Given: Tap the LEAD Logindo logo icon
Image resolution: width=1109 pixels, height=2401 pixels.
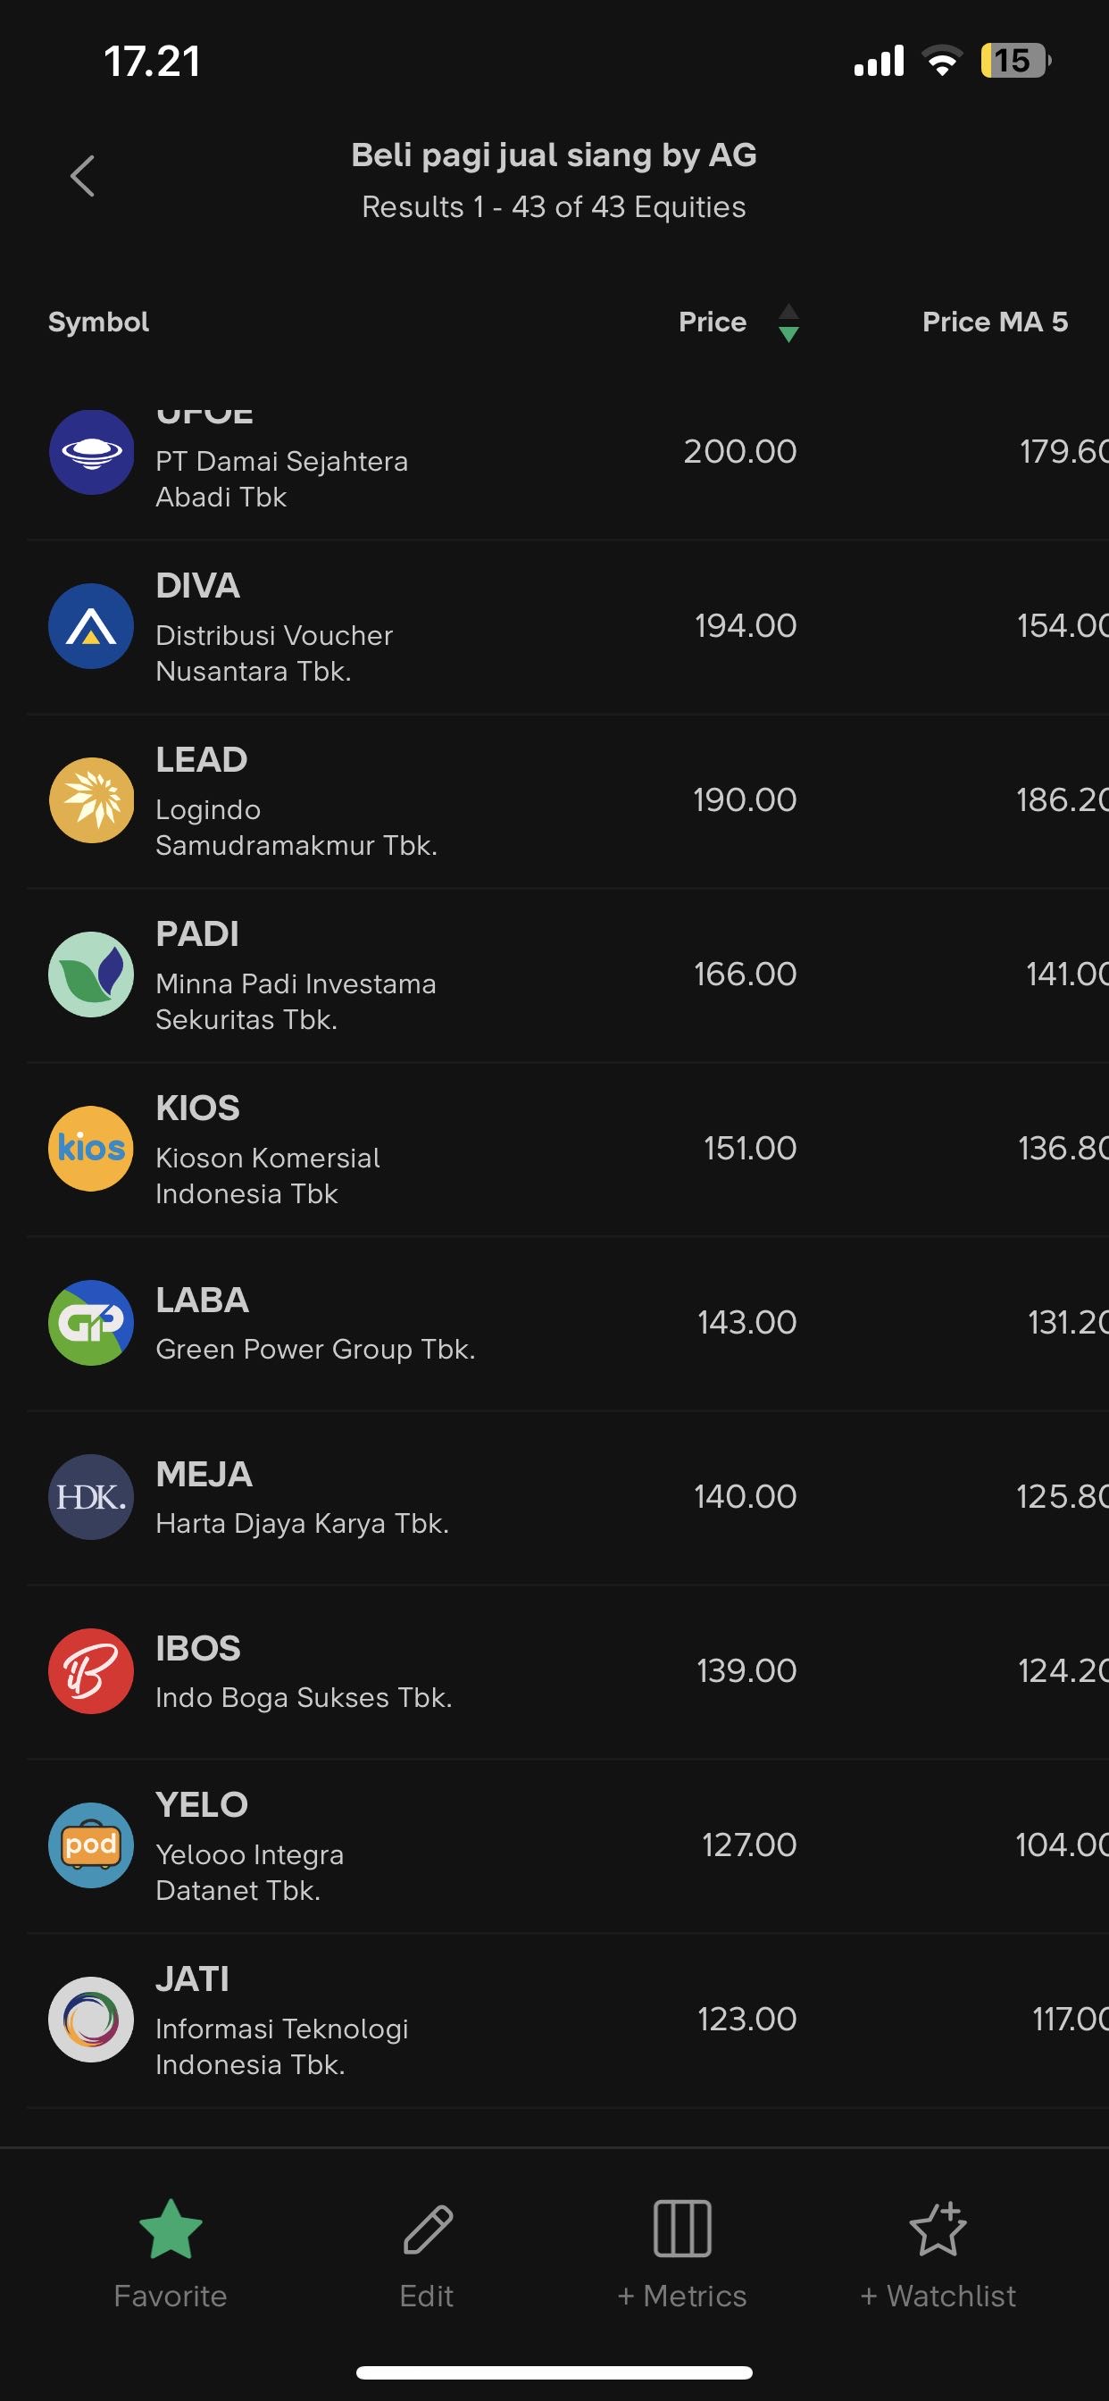Looking at the screenshot, I should pyautogui.click(x=91, y=799).
